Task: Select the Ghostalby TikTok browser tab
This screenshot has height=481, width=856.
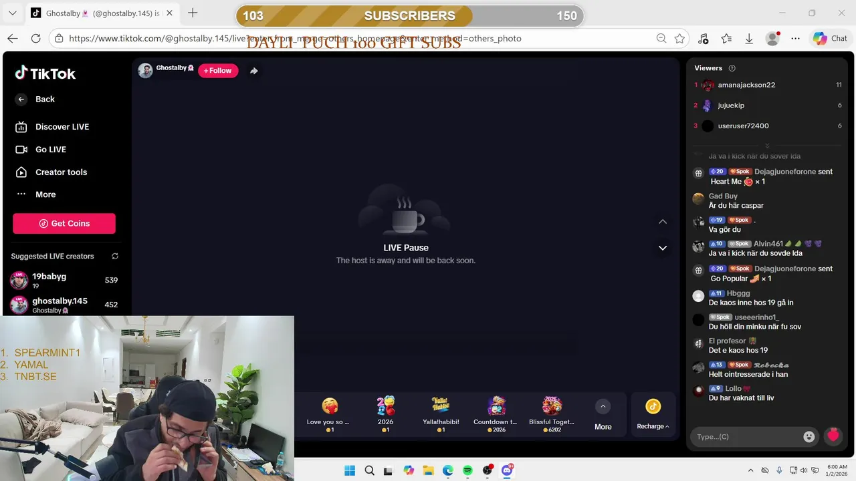Action: pyautogui.click(x=102, y=13)
